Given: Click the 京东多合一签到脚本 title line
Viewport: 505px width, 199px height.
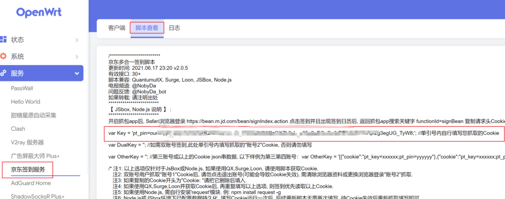Looking at the screenshot, I should [132, 62].
